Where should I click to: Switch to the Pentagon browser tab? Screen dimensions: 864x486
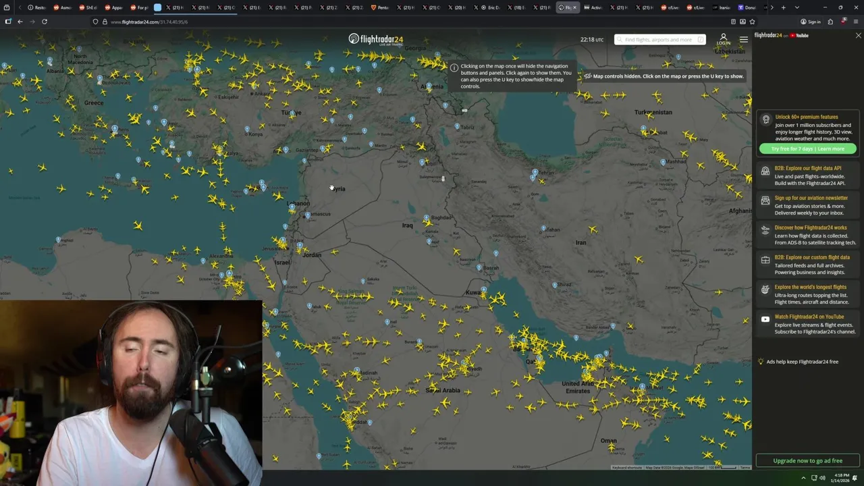point(380,7)
